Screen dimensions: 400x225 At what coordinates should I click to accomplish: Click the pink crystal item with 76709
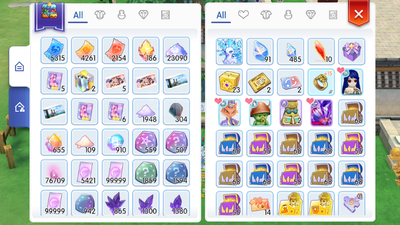[54, 172]
